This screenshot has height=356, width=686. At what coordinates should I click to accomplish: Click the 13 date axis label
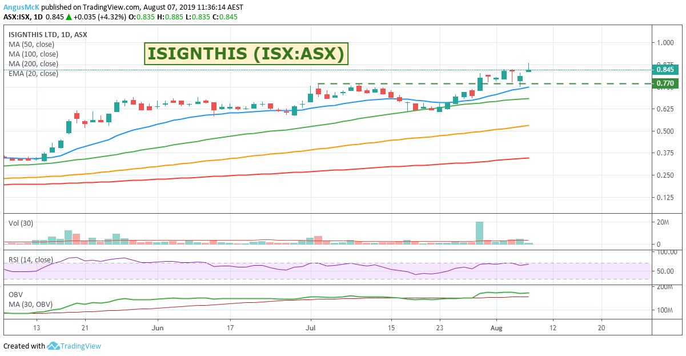coord(37,328)
